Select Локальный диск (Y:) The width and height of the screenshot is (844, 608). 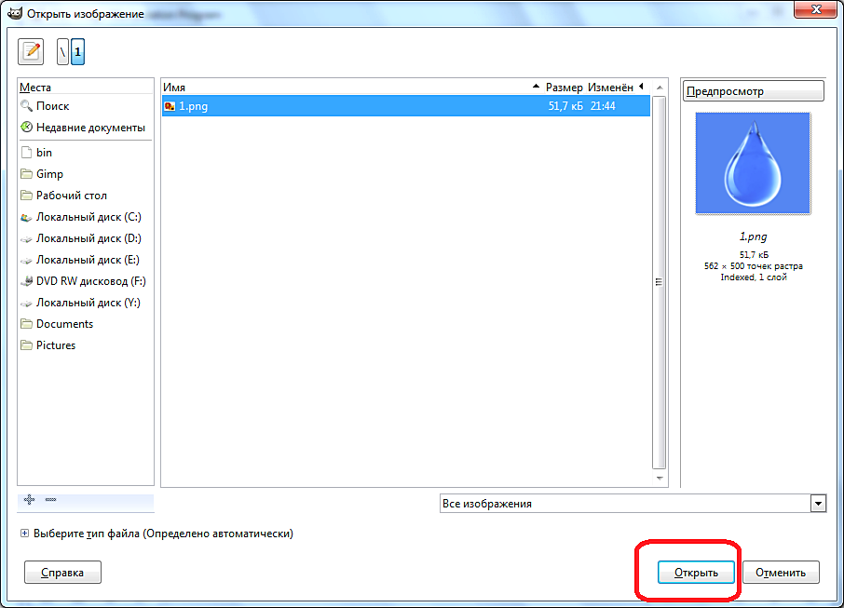[x=86, y=303]
